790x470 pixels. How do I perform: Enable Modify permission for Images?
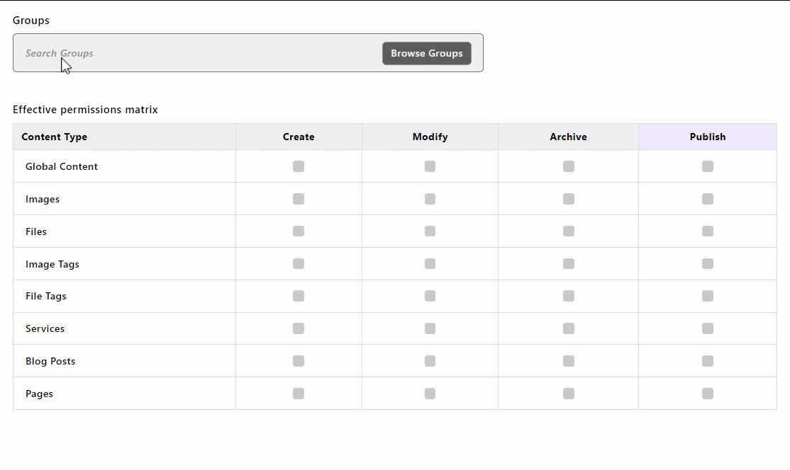(430, 199)
